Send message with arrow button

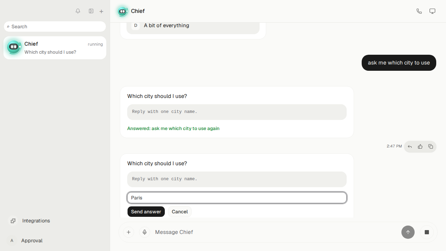click(x=408, y=232)
